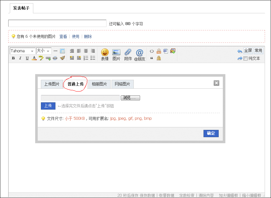The width and height of the screenshot is (271, 198).
Task: Click 使用 to use unused images
Action: click(75, 36)
